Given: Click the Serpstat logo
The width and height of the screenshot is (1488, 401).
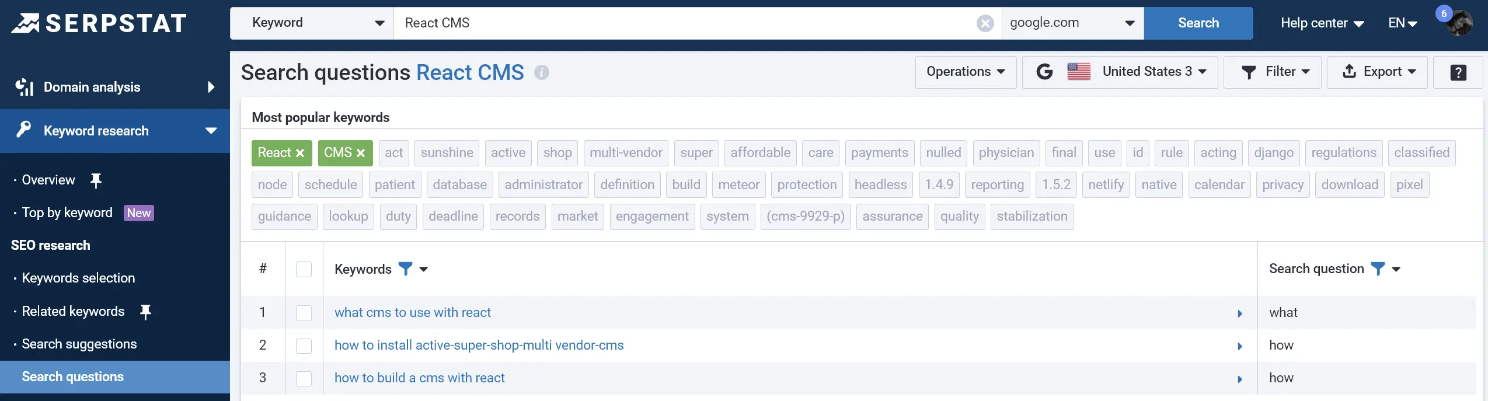Looking at the screenshot, I should [x=99, y=23].
